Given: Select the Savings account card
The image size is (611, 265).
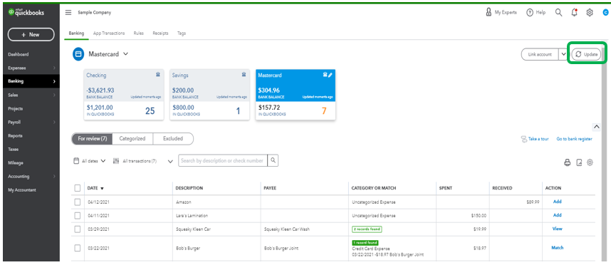Looking at the screenshot, I should (209, 95).
